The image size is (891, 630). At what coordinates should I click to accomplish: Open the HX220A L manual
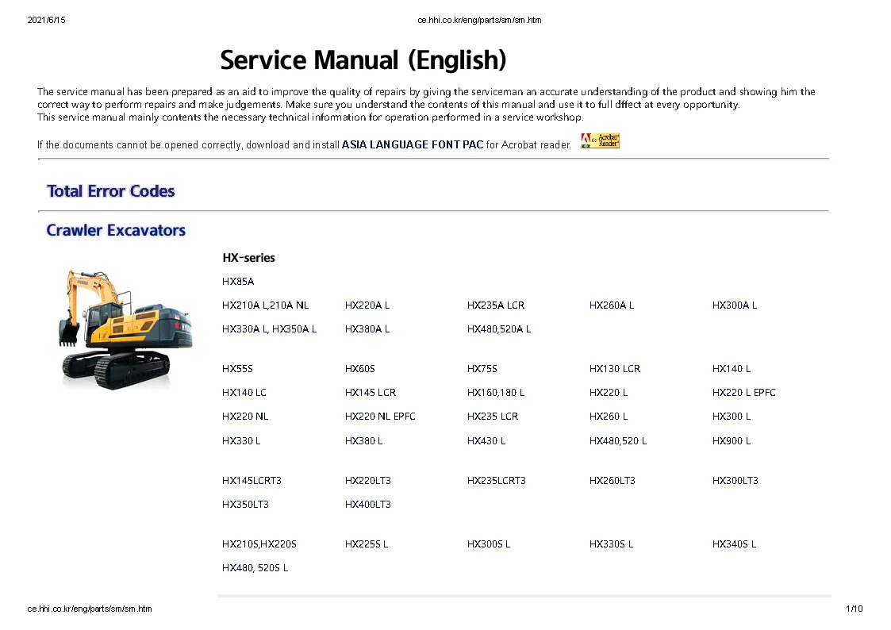click(x=367, y=305)
